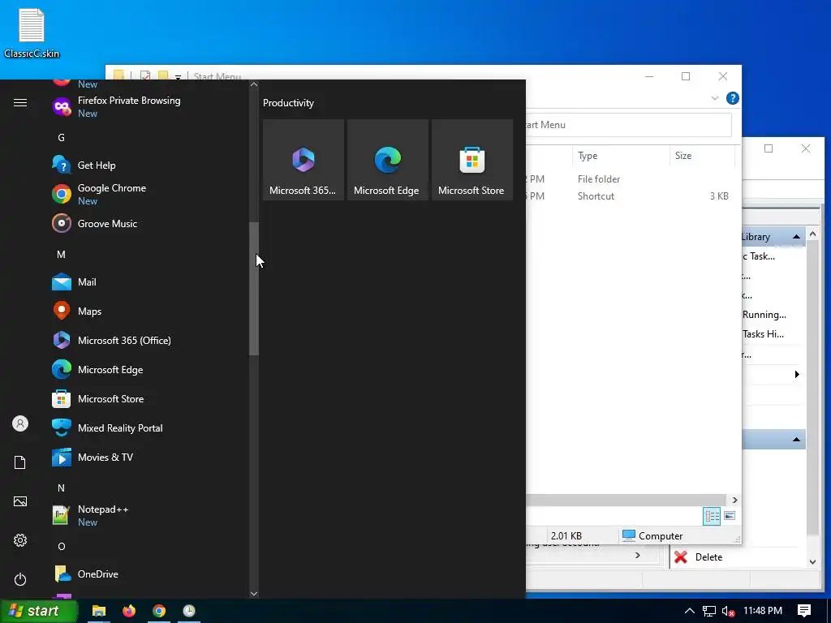Open the notification center icon
The image size is (831, 623).
[x=804, y=611]
